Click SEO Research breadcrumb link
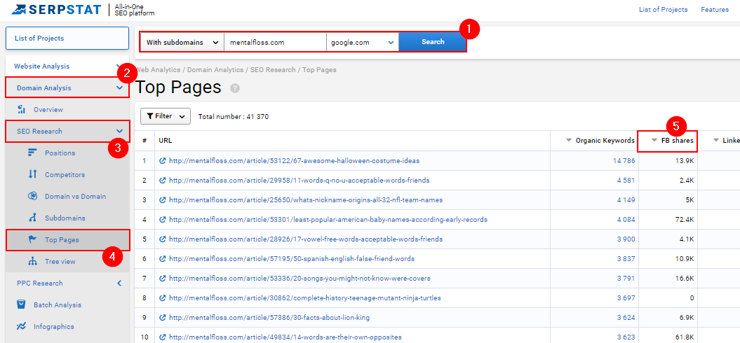This screenshot has width=740, height=343. [273, 70]
